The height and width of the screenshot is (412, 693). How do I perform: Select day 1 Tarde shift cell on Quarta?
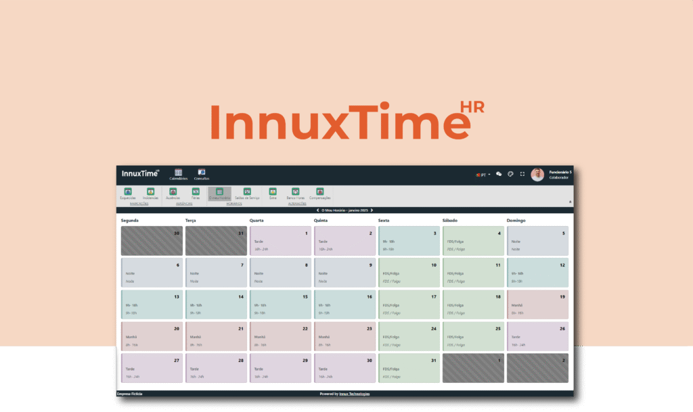[280, 241]
